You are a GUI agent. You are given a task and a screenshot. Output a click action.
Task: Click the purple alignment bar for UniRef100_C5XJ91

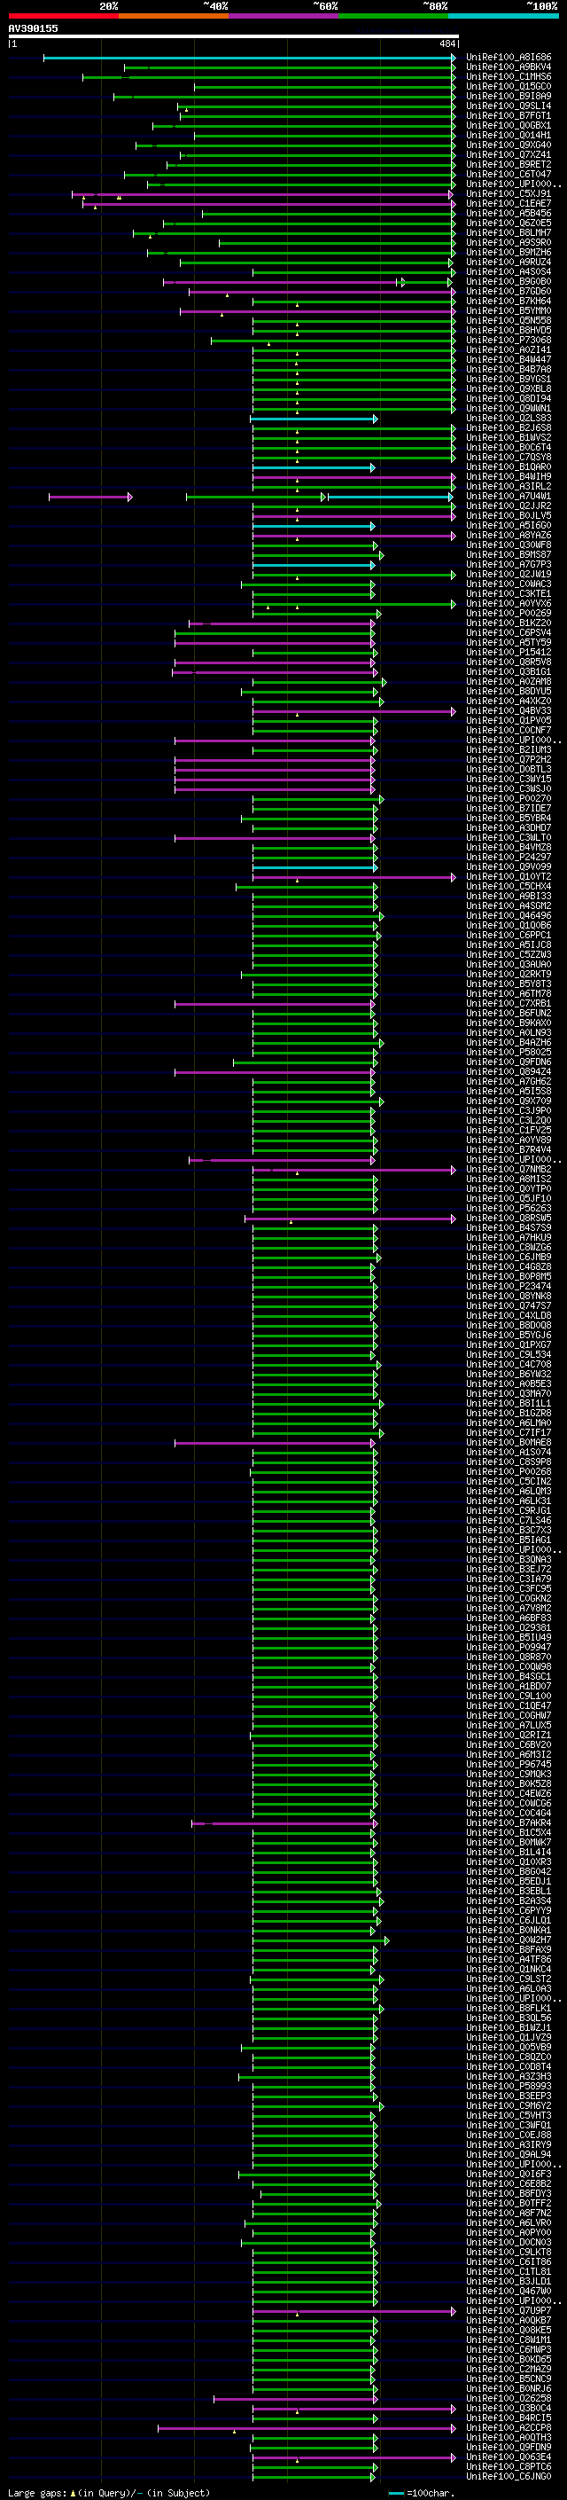coord(264,194)
